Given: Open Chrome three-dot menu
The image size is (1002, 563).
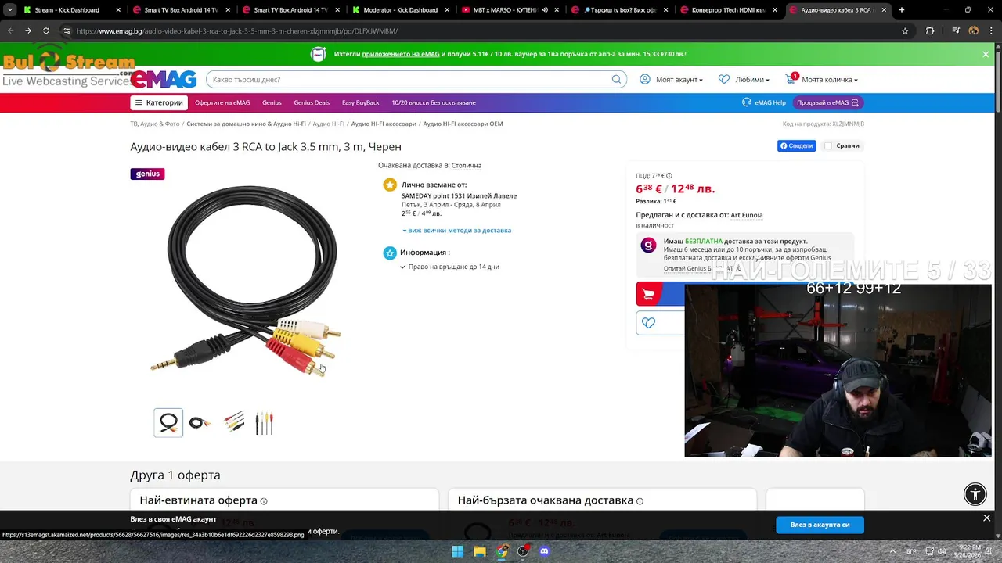Looking at the screenshot, I should tap(991, 30).
